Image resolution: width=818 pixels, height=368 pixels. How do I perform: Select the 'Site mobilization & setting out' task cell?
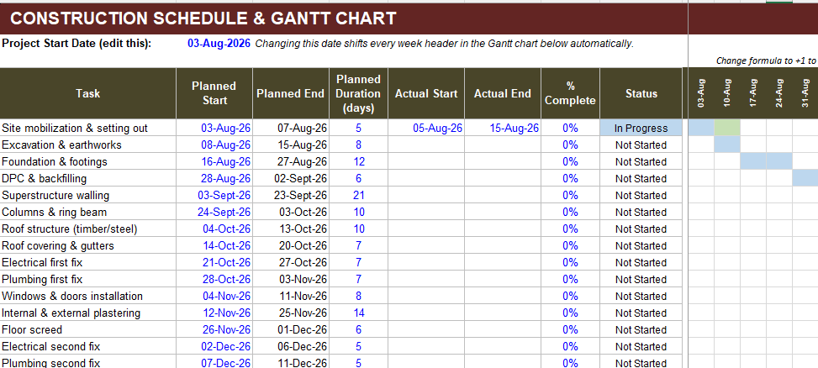click(x=88, y=129)
